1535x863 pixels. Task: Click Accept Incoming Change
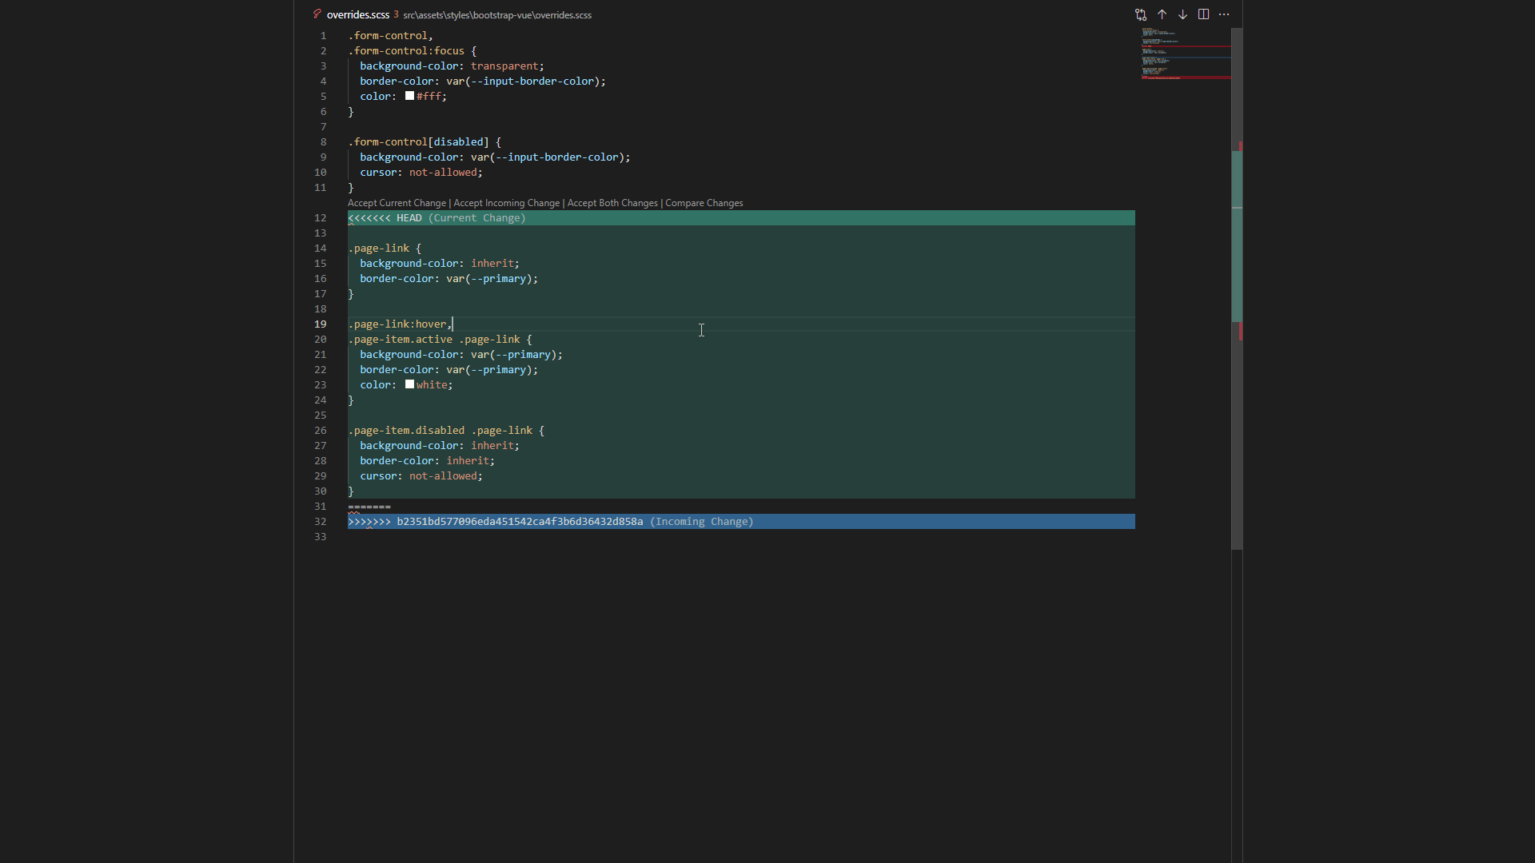coord(507,203)
